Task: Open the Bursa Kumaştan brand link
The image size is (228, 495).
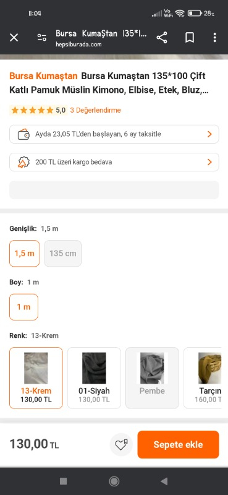Action: [43, 76]
